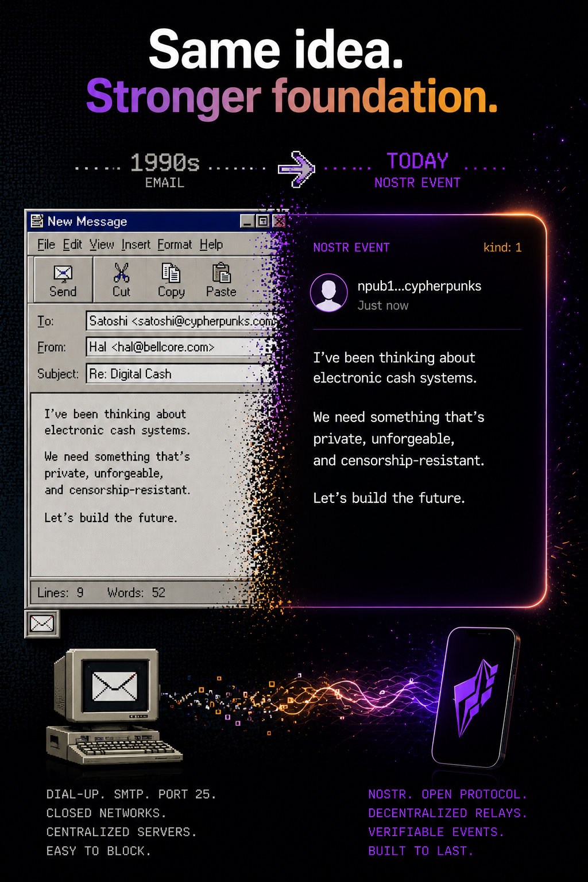
Task: Click the New Message title bar icon
Action: point(37,221)
